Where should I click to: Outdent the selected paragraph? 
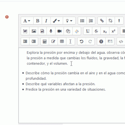25,41
